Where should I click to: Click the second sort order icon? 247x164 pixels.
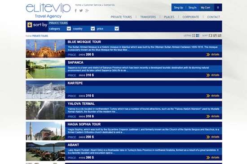point(215,35)
